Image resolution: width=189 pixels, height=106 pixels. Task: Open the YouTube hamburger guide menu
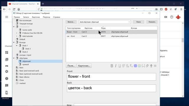pyautogui.click(x=6, y=17)
